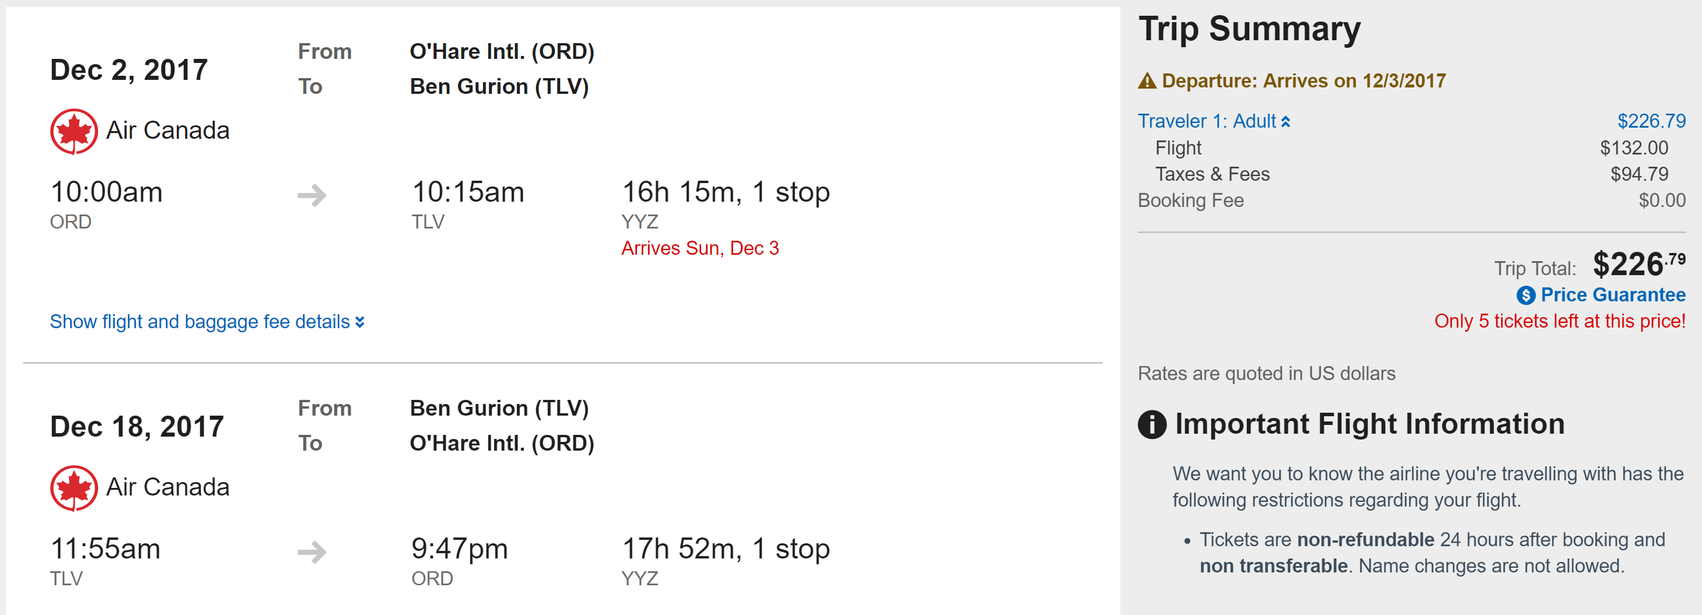
Task: Click Air Canada logo on return flight
Action: [x=74, y=488]
